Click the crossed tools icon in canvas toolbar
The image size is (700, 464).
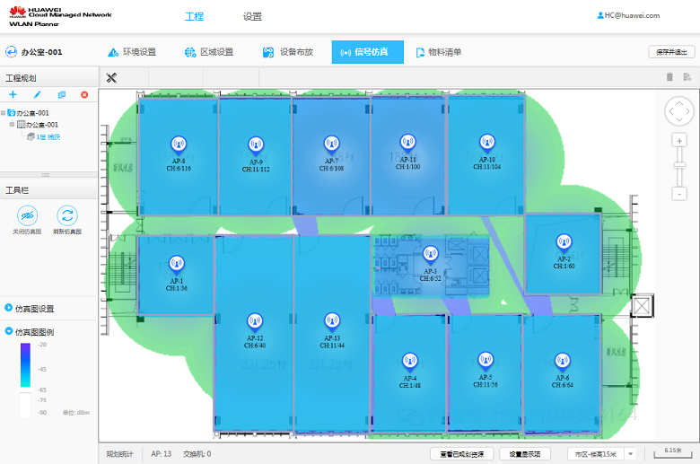tap(111, 78)
